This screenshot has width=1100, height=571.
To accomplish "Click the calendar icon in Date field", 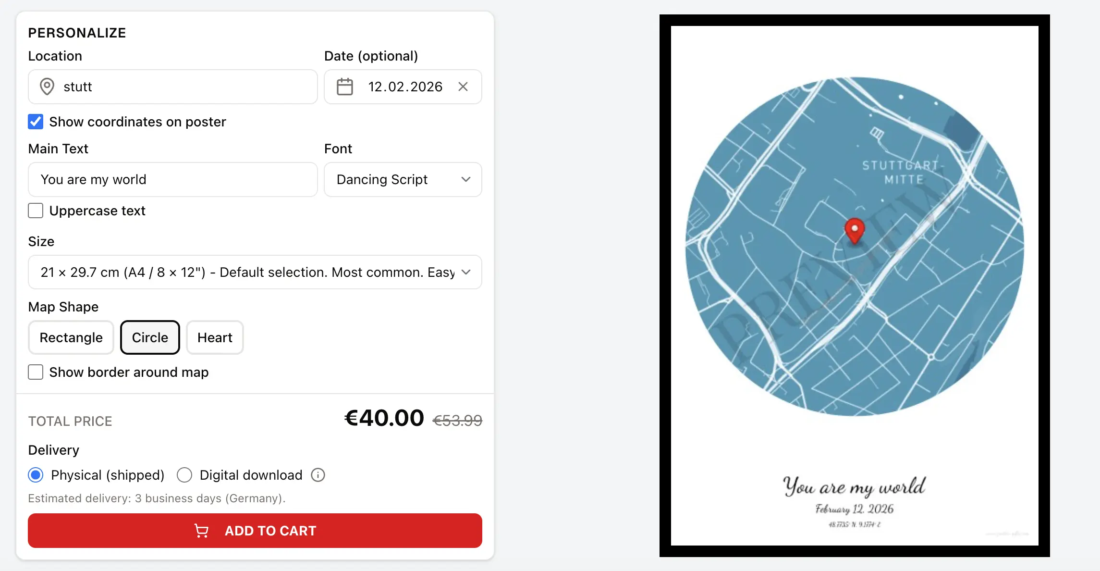I will 344,87.
